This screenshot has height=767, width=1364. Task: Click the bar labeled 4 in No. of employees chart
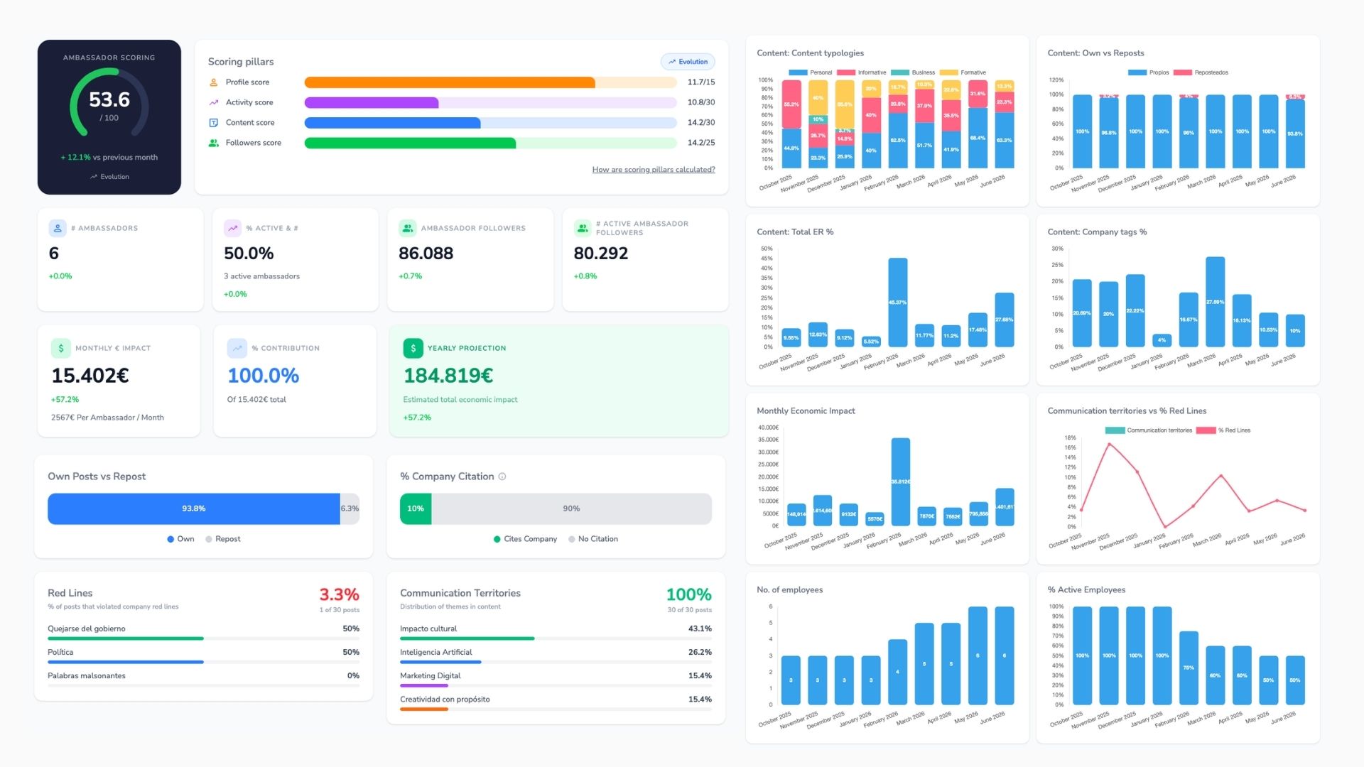point(898,672)
